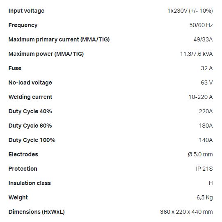Click the Protection label
This screenshot has width=222, height=222.
23,169
